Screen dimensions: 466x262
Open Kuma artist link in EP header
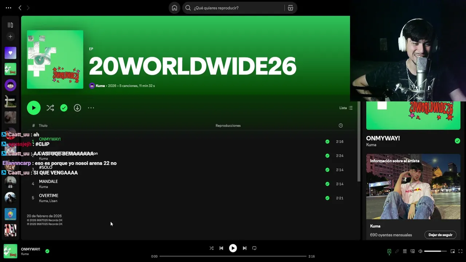click(x=100, y=86)
